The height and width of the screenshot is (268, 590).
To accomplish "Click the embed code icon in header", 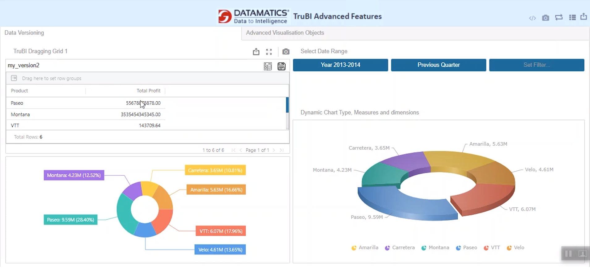I will (532, 18).
